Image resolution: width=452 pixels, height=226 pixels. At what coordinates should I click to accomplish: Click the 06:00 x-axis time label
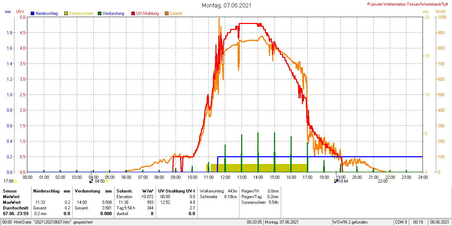[x=126, y=177]
